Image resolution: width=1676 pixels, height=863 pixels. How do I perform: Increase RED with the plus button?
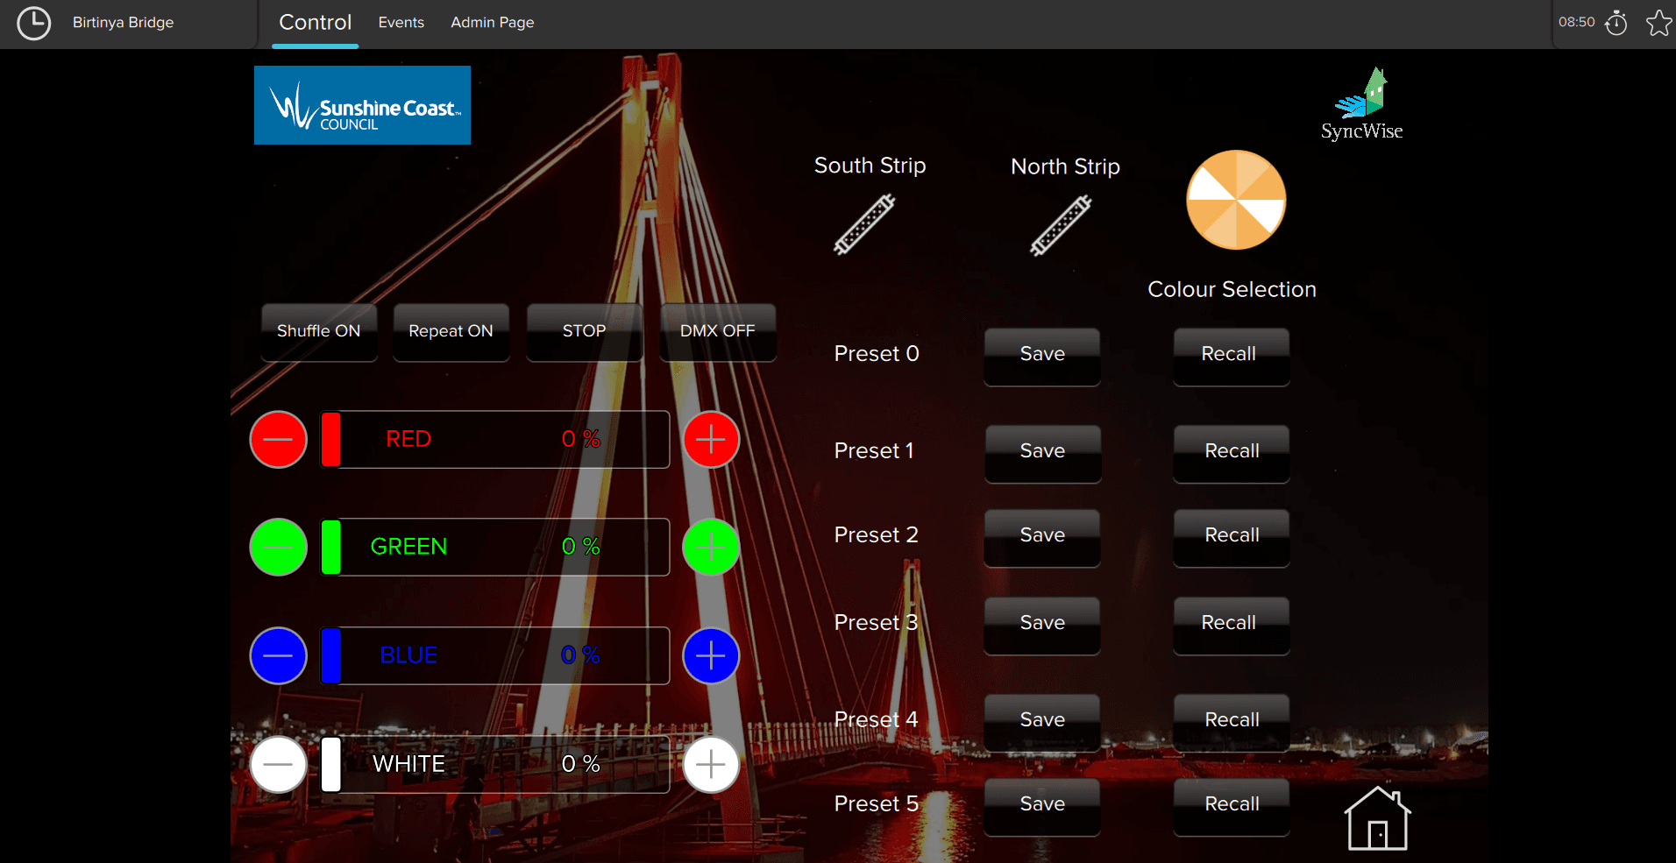point(710,439)
